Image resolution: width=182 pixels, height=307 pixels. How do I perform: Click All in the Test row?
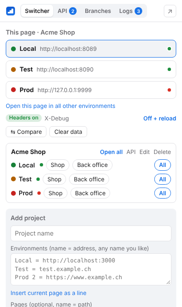162,179
